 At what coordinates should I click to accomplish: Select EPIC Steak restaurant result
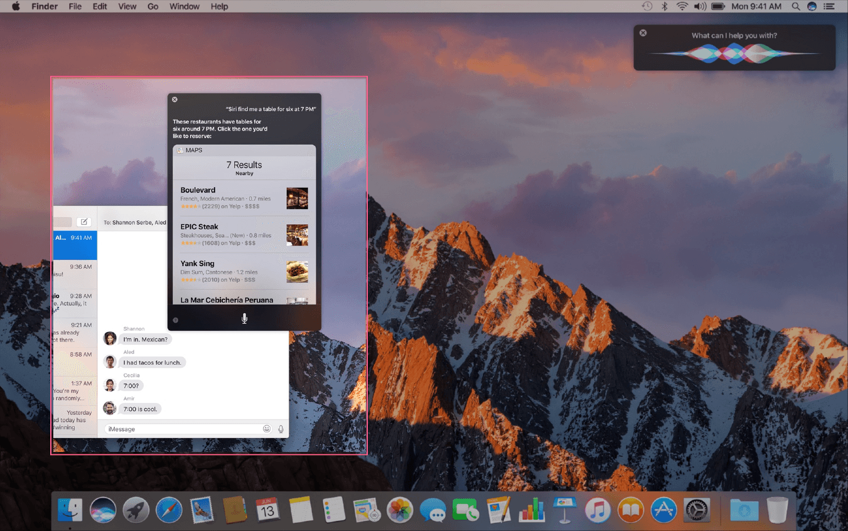click(244, 235)
